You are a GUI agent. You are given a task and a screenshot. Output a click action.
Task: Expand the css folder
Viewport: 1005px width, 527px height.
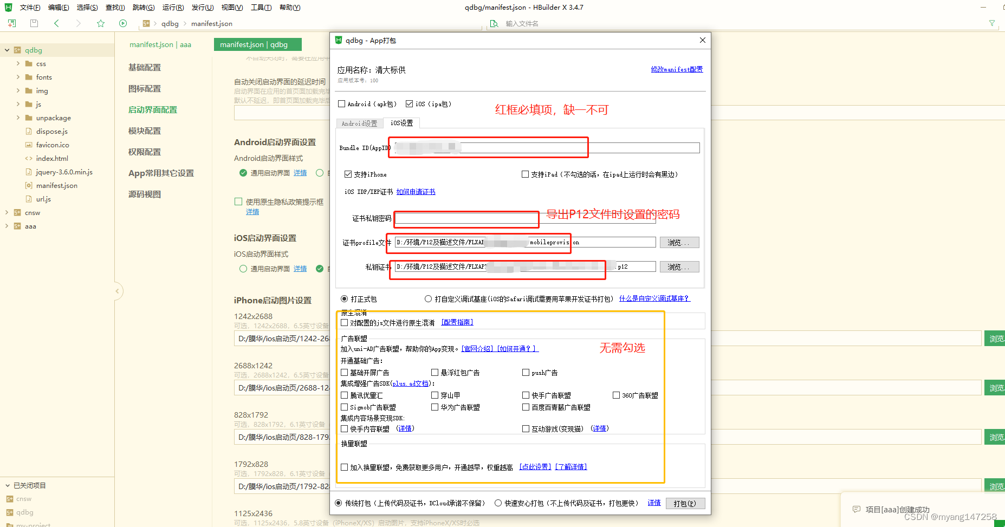[18, 64]
